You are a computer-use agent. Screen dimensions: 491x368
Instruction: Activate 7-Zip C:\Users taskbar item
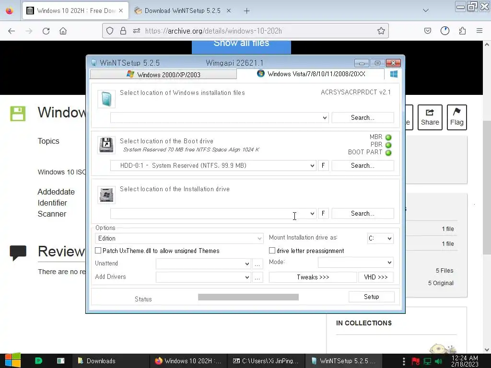point(266,361)
